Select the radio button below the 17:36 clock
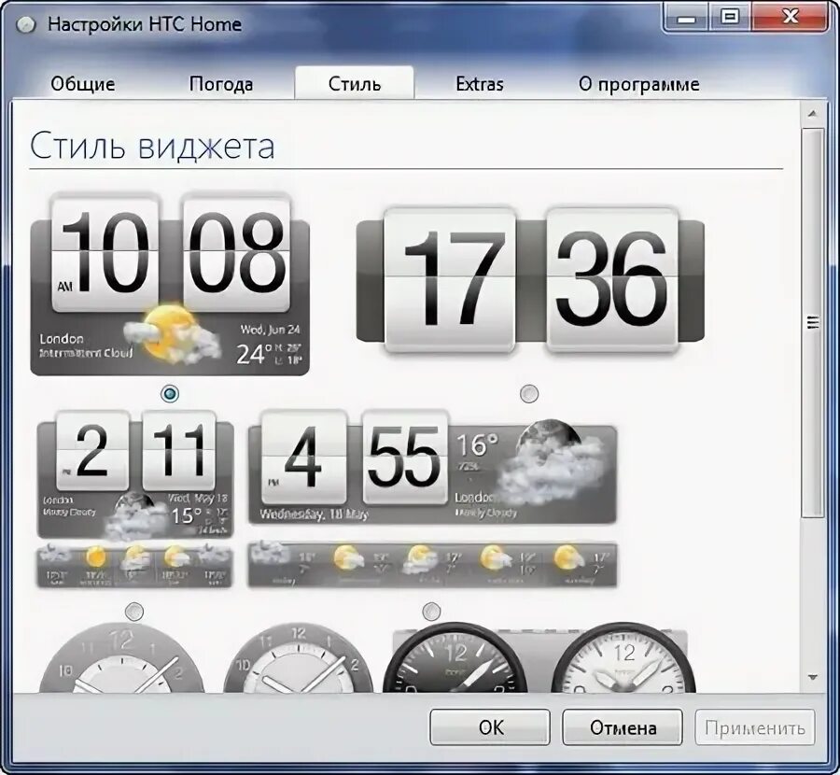This screenshot has width=840, height=775. click(x=530, y=393)
